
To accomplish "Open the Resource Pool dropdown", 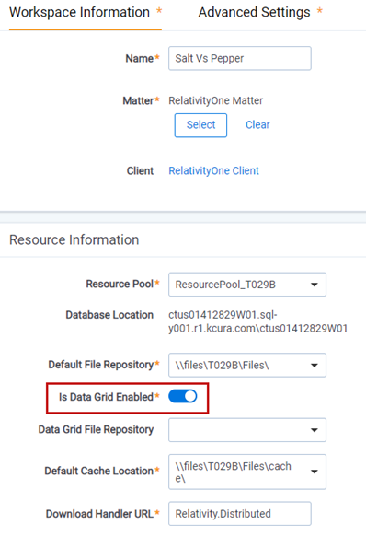I will pos(247,285).
